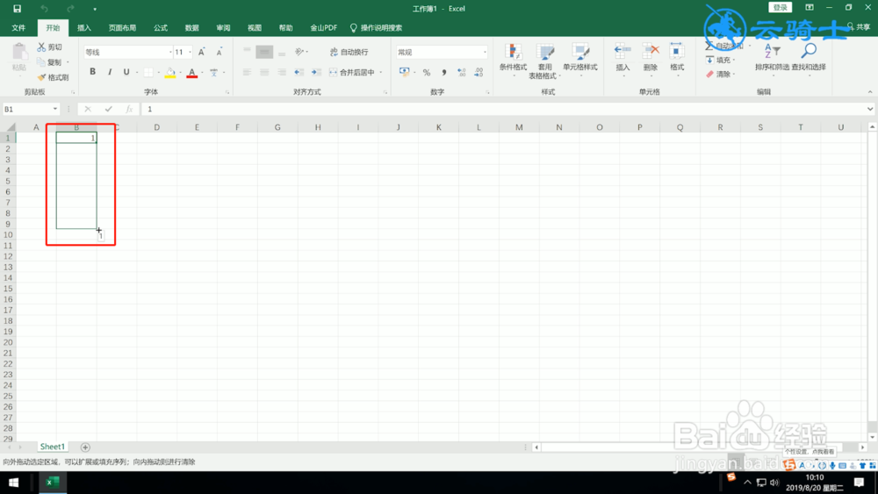The image size is (878, 494).
Task: Decrease font size with small A
Action: pos(219,52)
